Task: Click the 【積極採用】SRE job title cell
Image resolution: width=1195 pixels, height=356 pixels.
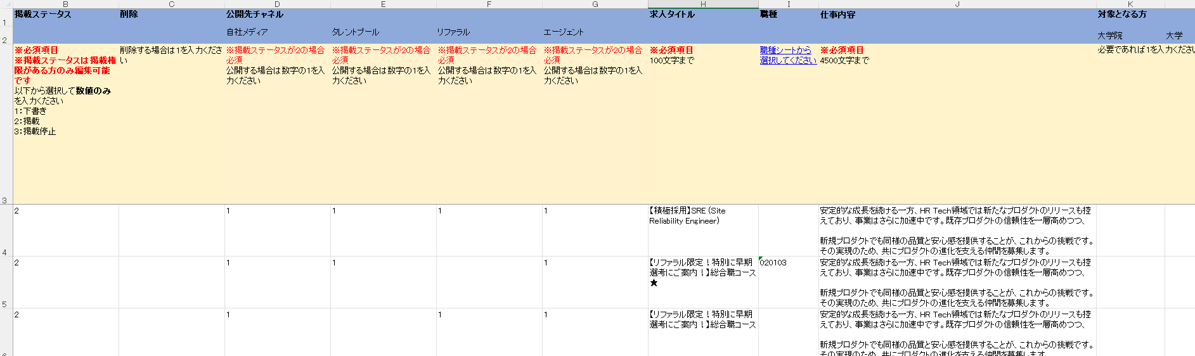Action: (x=702, y=230)
